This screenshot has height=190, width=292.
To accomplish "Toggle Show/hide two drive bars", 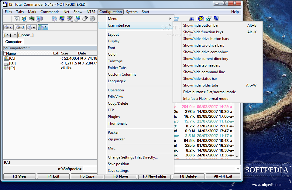I will [218, 45].
